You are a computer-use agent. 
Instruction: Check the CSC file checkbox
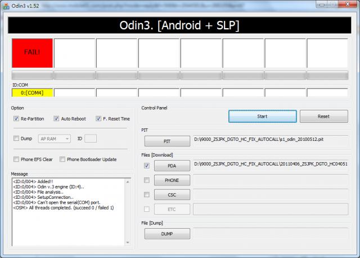[x=147, y=194]
